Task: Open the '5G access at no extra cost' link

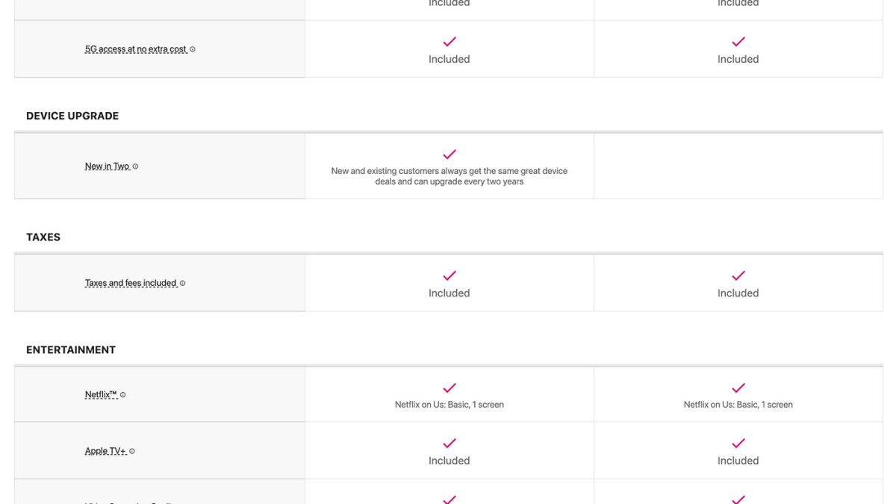Action: 135,49
